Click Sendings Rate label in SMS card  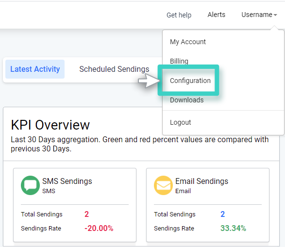(41, 229)
